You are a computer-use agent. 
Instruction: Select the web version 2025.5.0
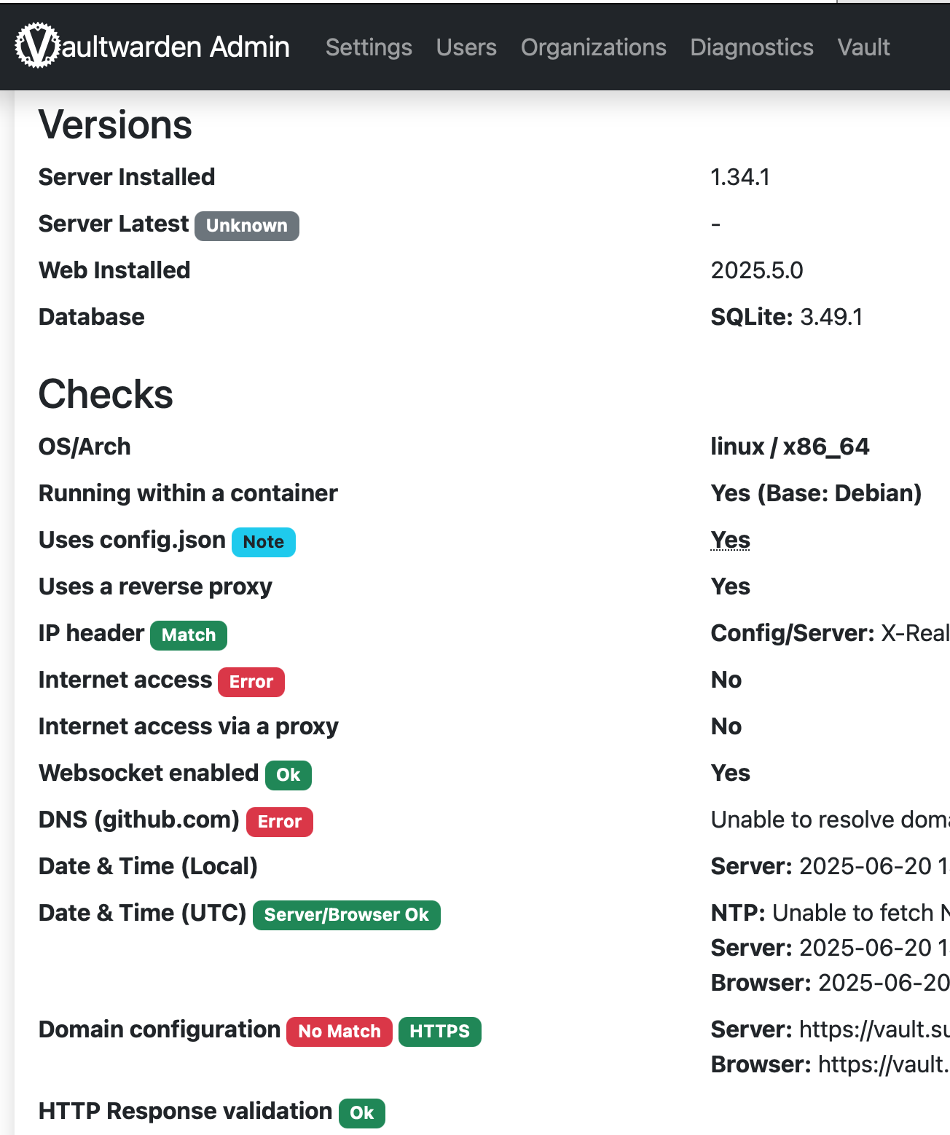point(757,270)
